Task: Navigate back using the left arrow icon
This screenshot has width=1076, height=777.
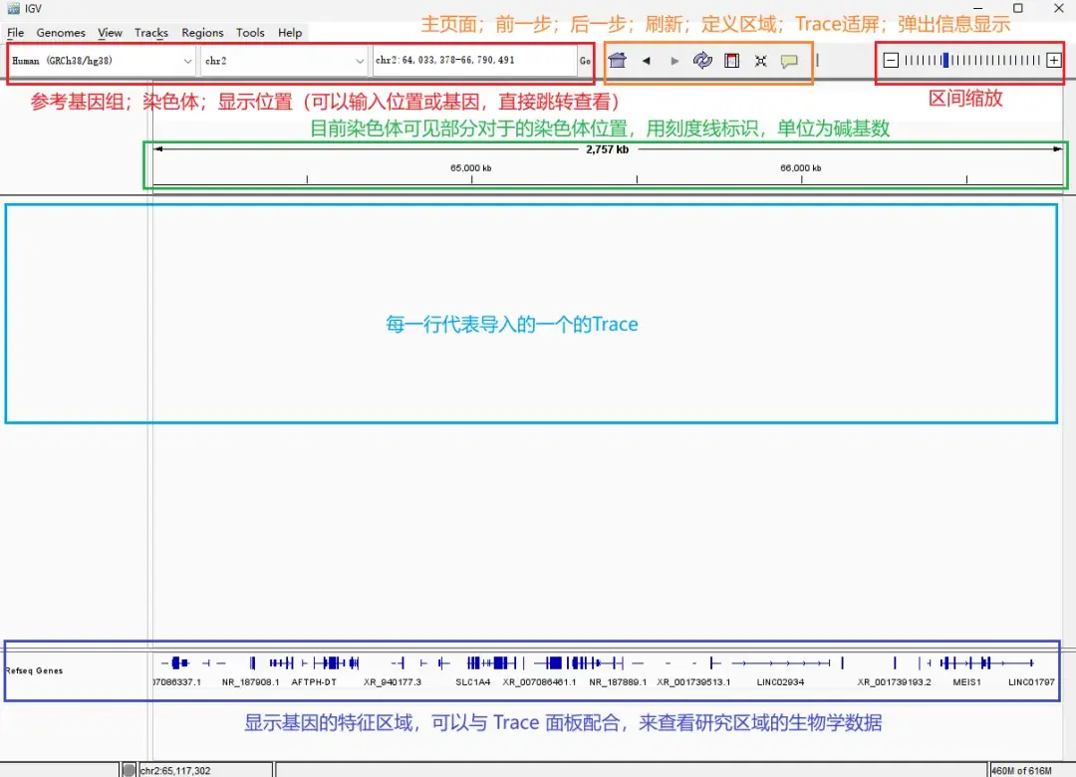Action: pyautogui.click(x=646, y=61)
